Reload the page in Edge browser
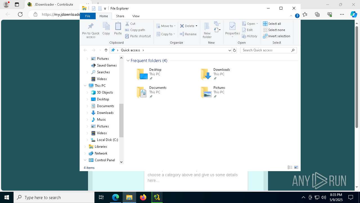 pos(20,14)
